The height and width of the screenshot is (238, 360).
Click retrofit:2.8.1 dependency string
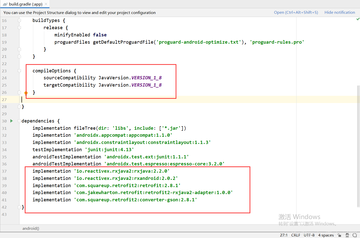coord(127,186)
